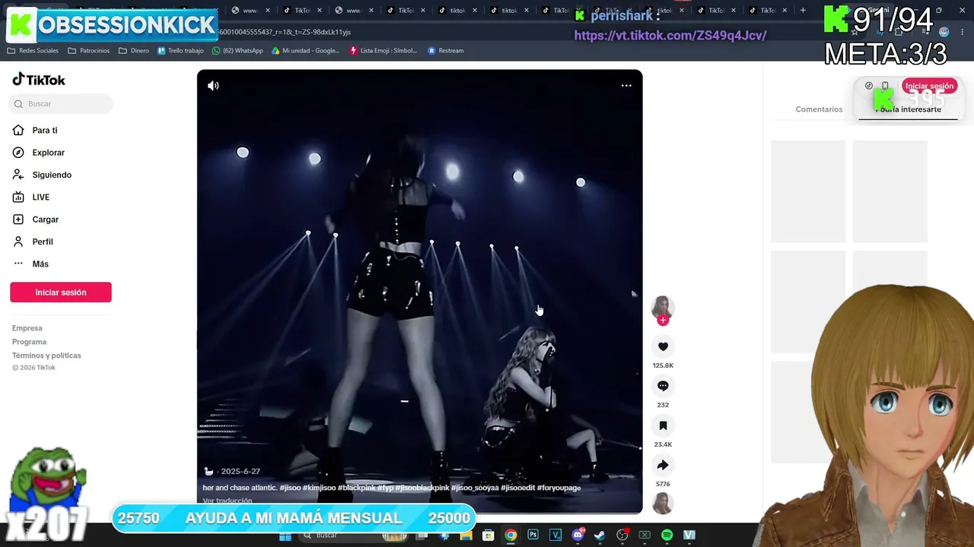Open the Restream bookmark
This screenshot has width=974, height=547.
446,51
